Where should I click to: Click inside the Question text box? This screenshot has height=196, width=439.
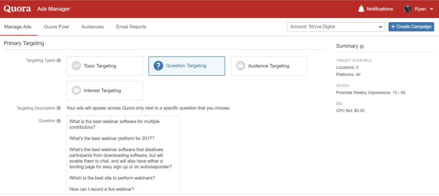(123, 155)
